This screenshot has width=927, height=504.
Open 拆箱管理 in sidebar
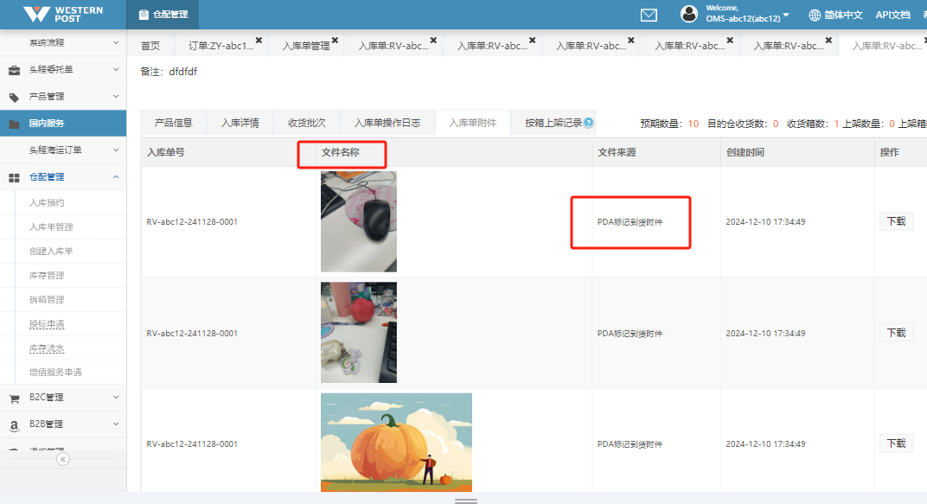(x=47, y=300)
